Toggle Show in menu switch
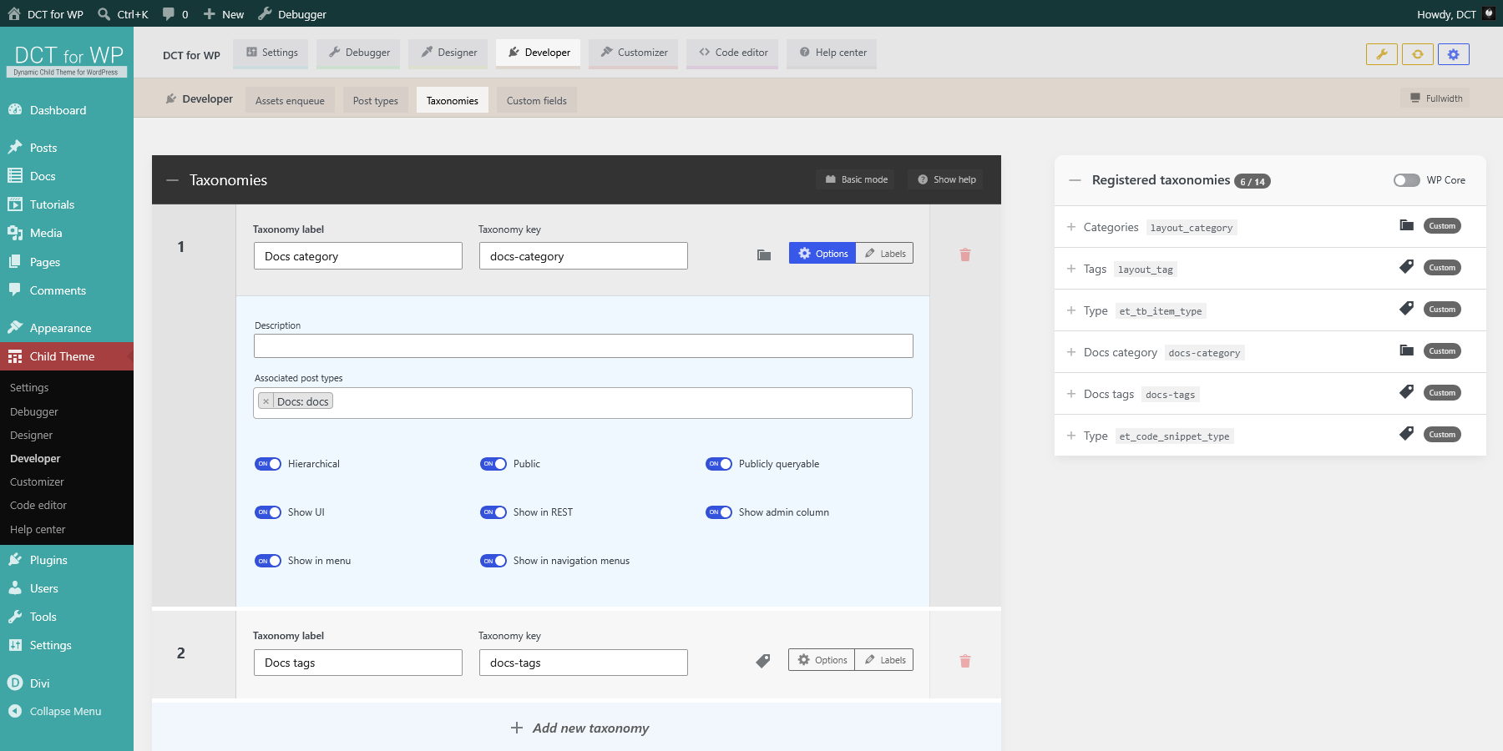1503x751 pixels. coord(268,561)
